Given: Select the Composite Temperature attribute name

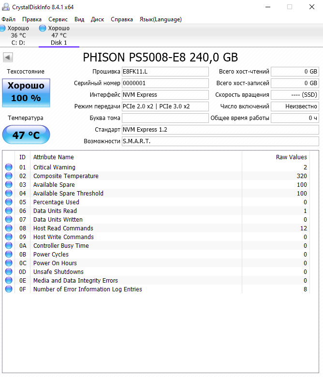Looking at the screenshot, I should pos(66,176).
